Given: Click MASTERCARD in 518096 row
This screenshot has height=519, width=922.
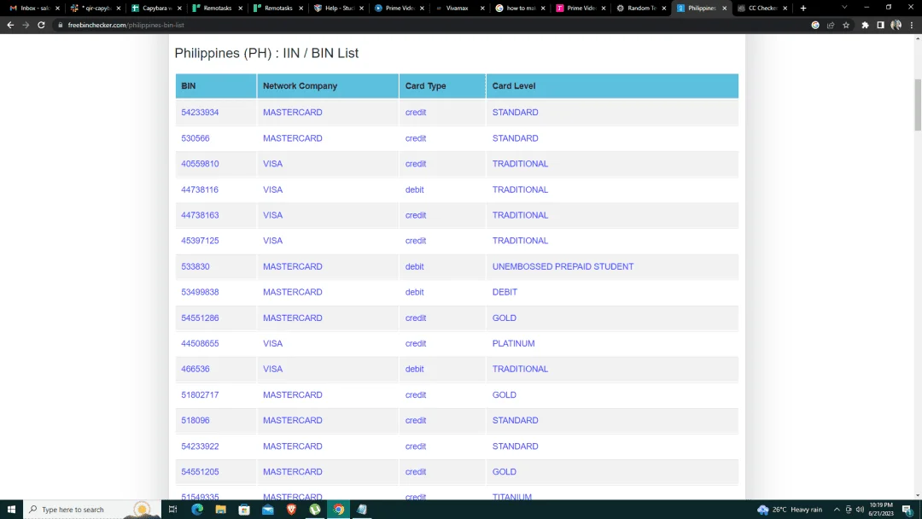Looking at the screenshot, I should pos(292,420).
